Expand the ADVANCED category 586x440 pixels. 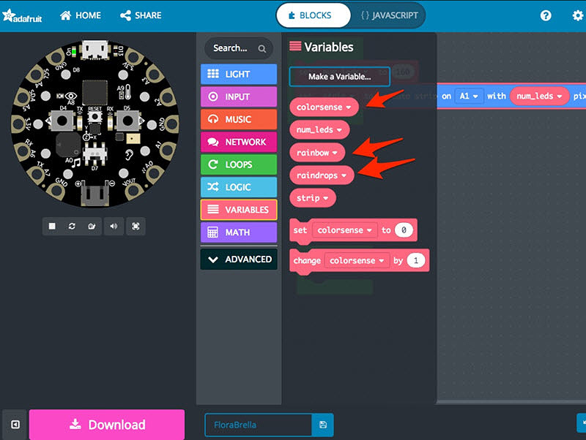238,259
